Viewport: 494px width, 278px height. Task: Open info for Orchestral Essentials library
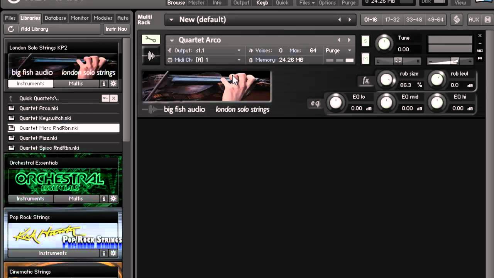pyautogui.click(x=103, y=198)
